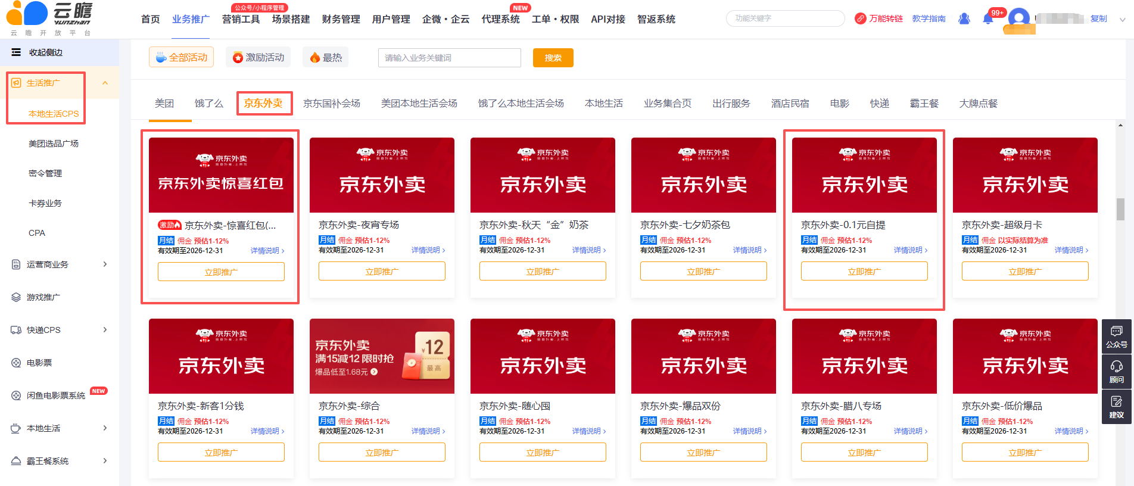The width and height of the screenshot is (1134, 486).
Task: Click the 闲鱼电影票系统 sidebar icon
Action: (16, 395)
